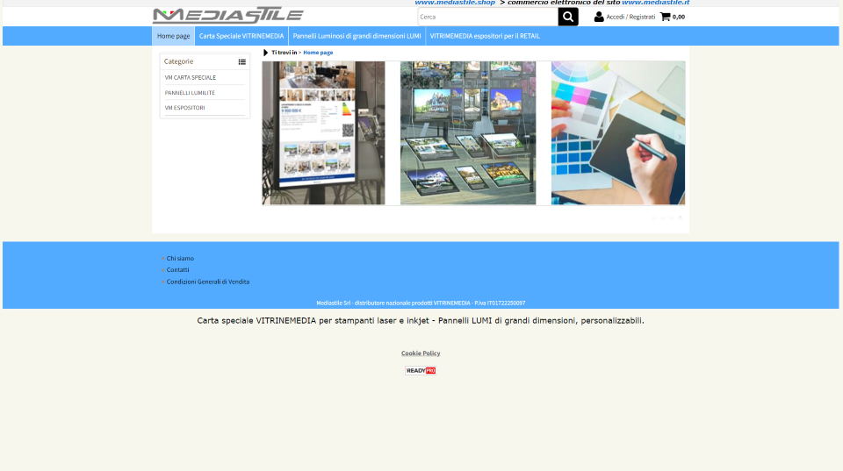Image resolution: width=843 pixels, height=471 pixels.
Task: Click the Mediastile logo
Action: point(228,16)
